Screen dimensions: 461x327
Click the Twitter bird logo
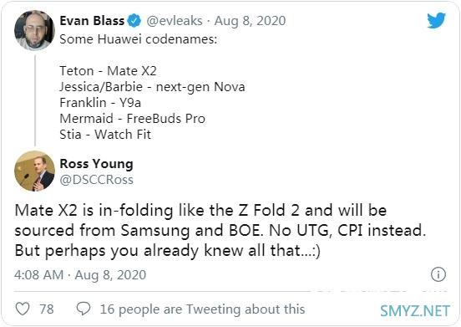coord(436,20)
